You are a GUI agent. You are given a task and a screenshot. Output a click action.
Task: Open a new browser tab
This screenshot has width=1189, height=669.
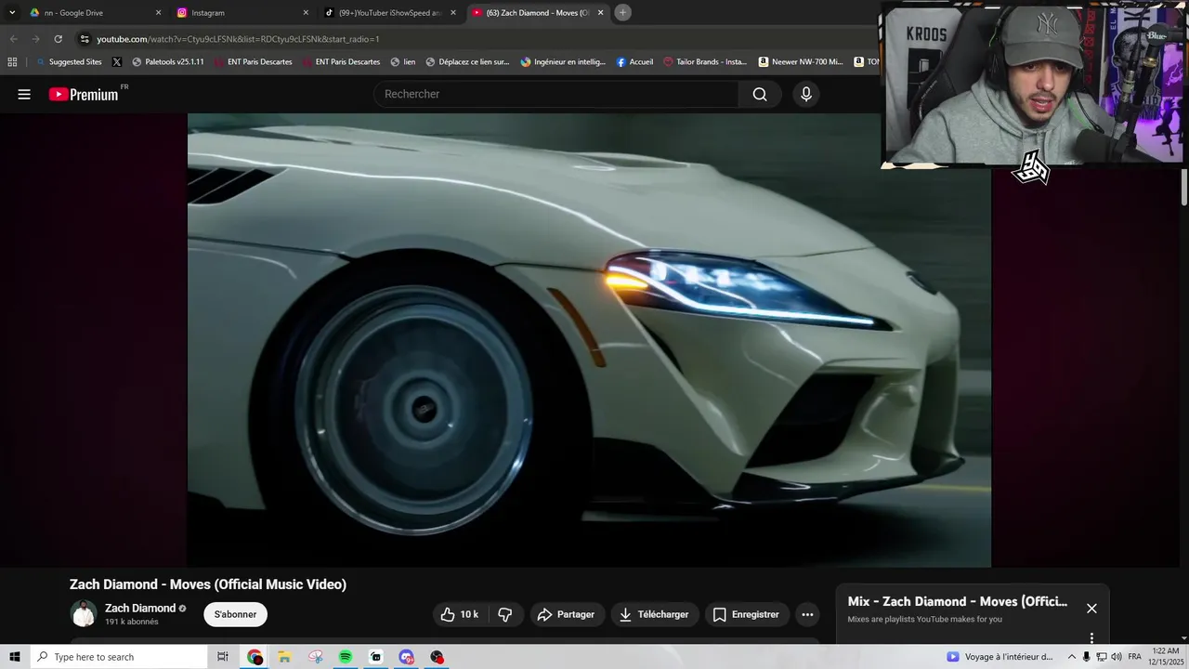click(622, 13)
